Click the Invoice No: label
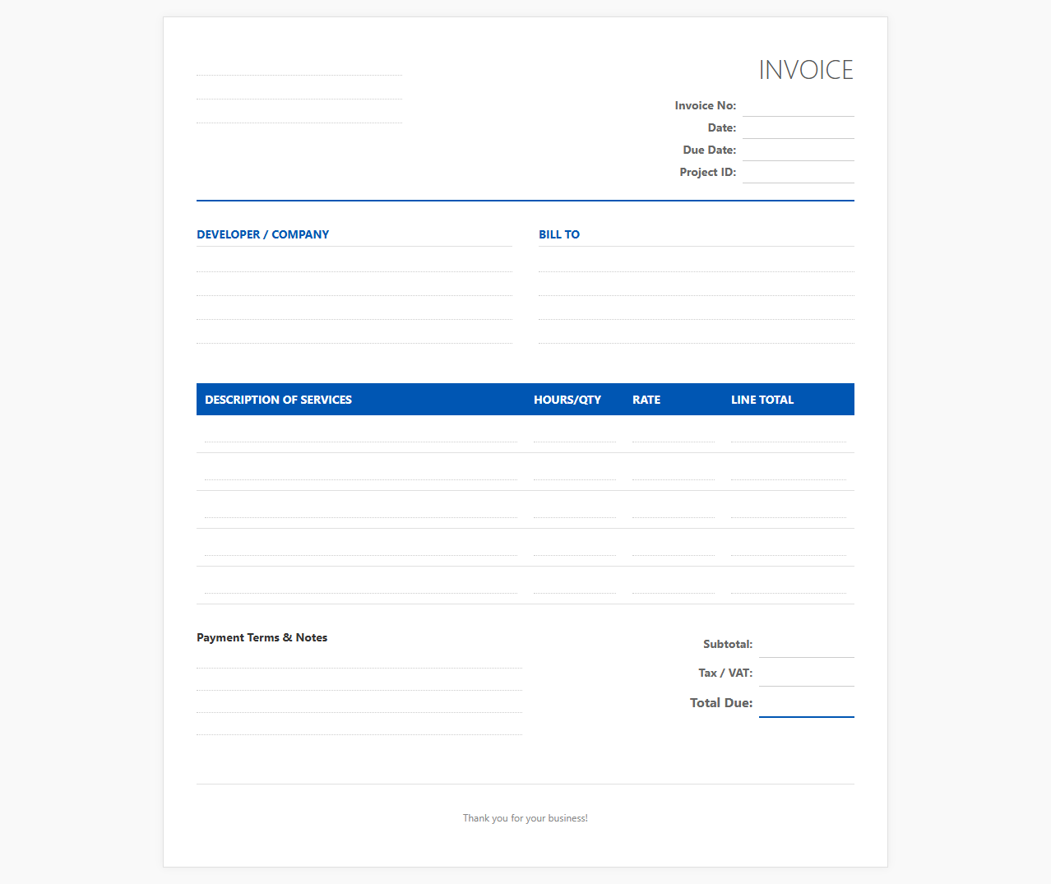This screenshot has height=884, width=1051. point(705,105)
